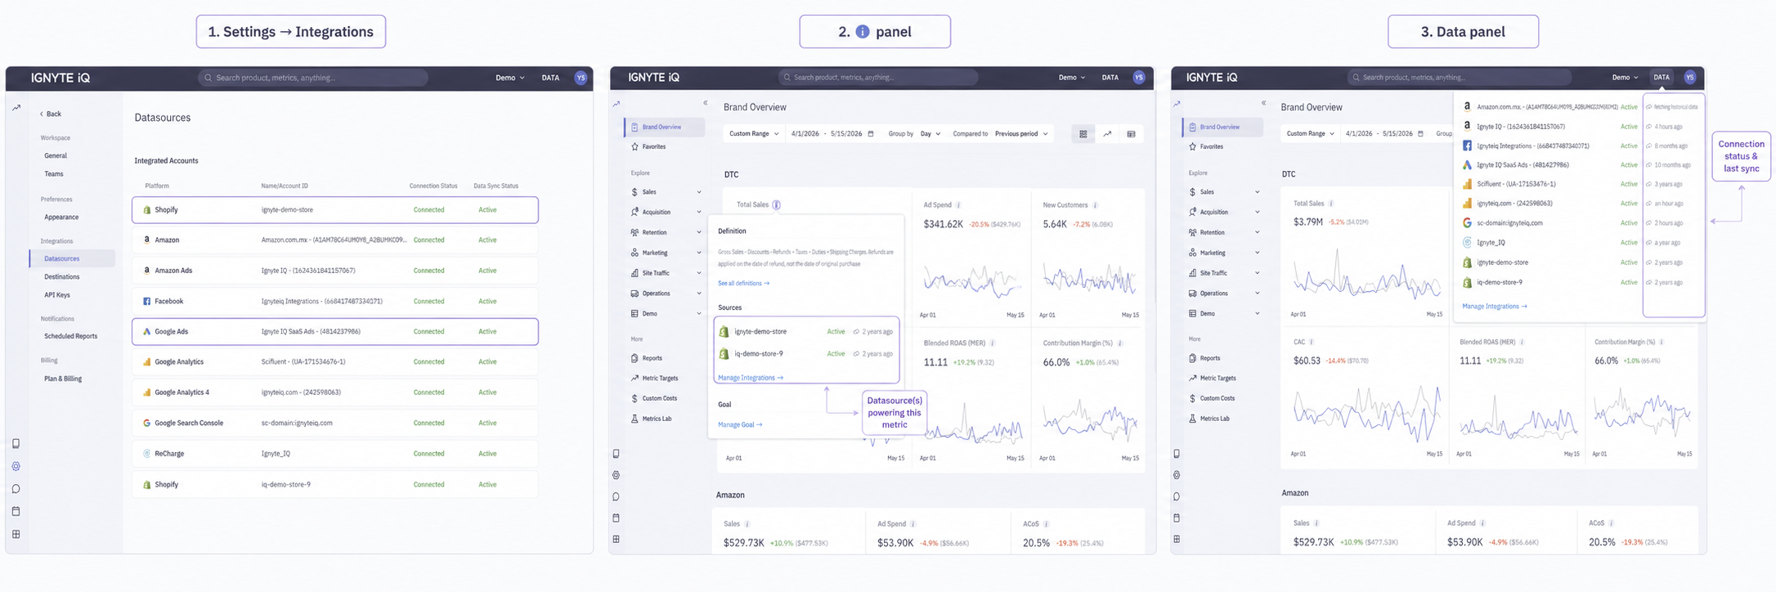
Task: Select the Google Search Console row
Action: coord(335,423)
